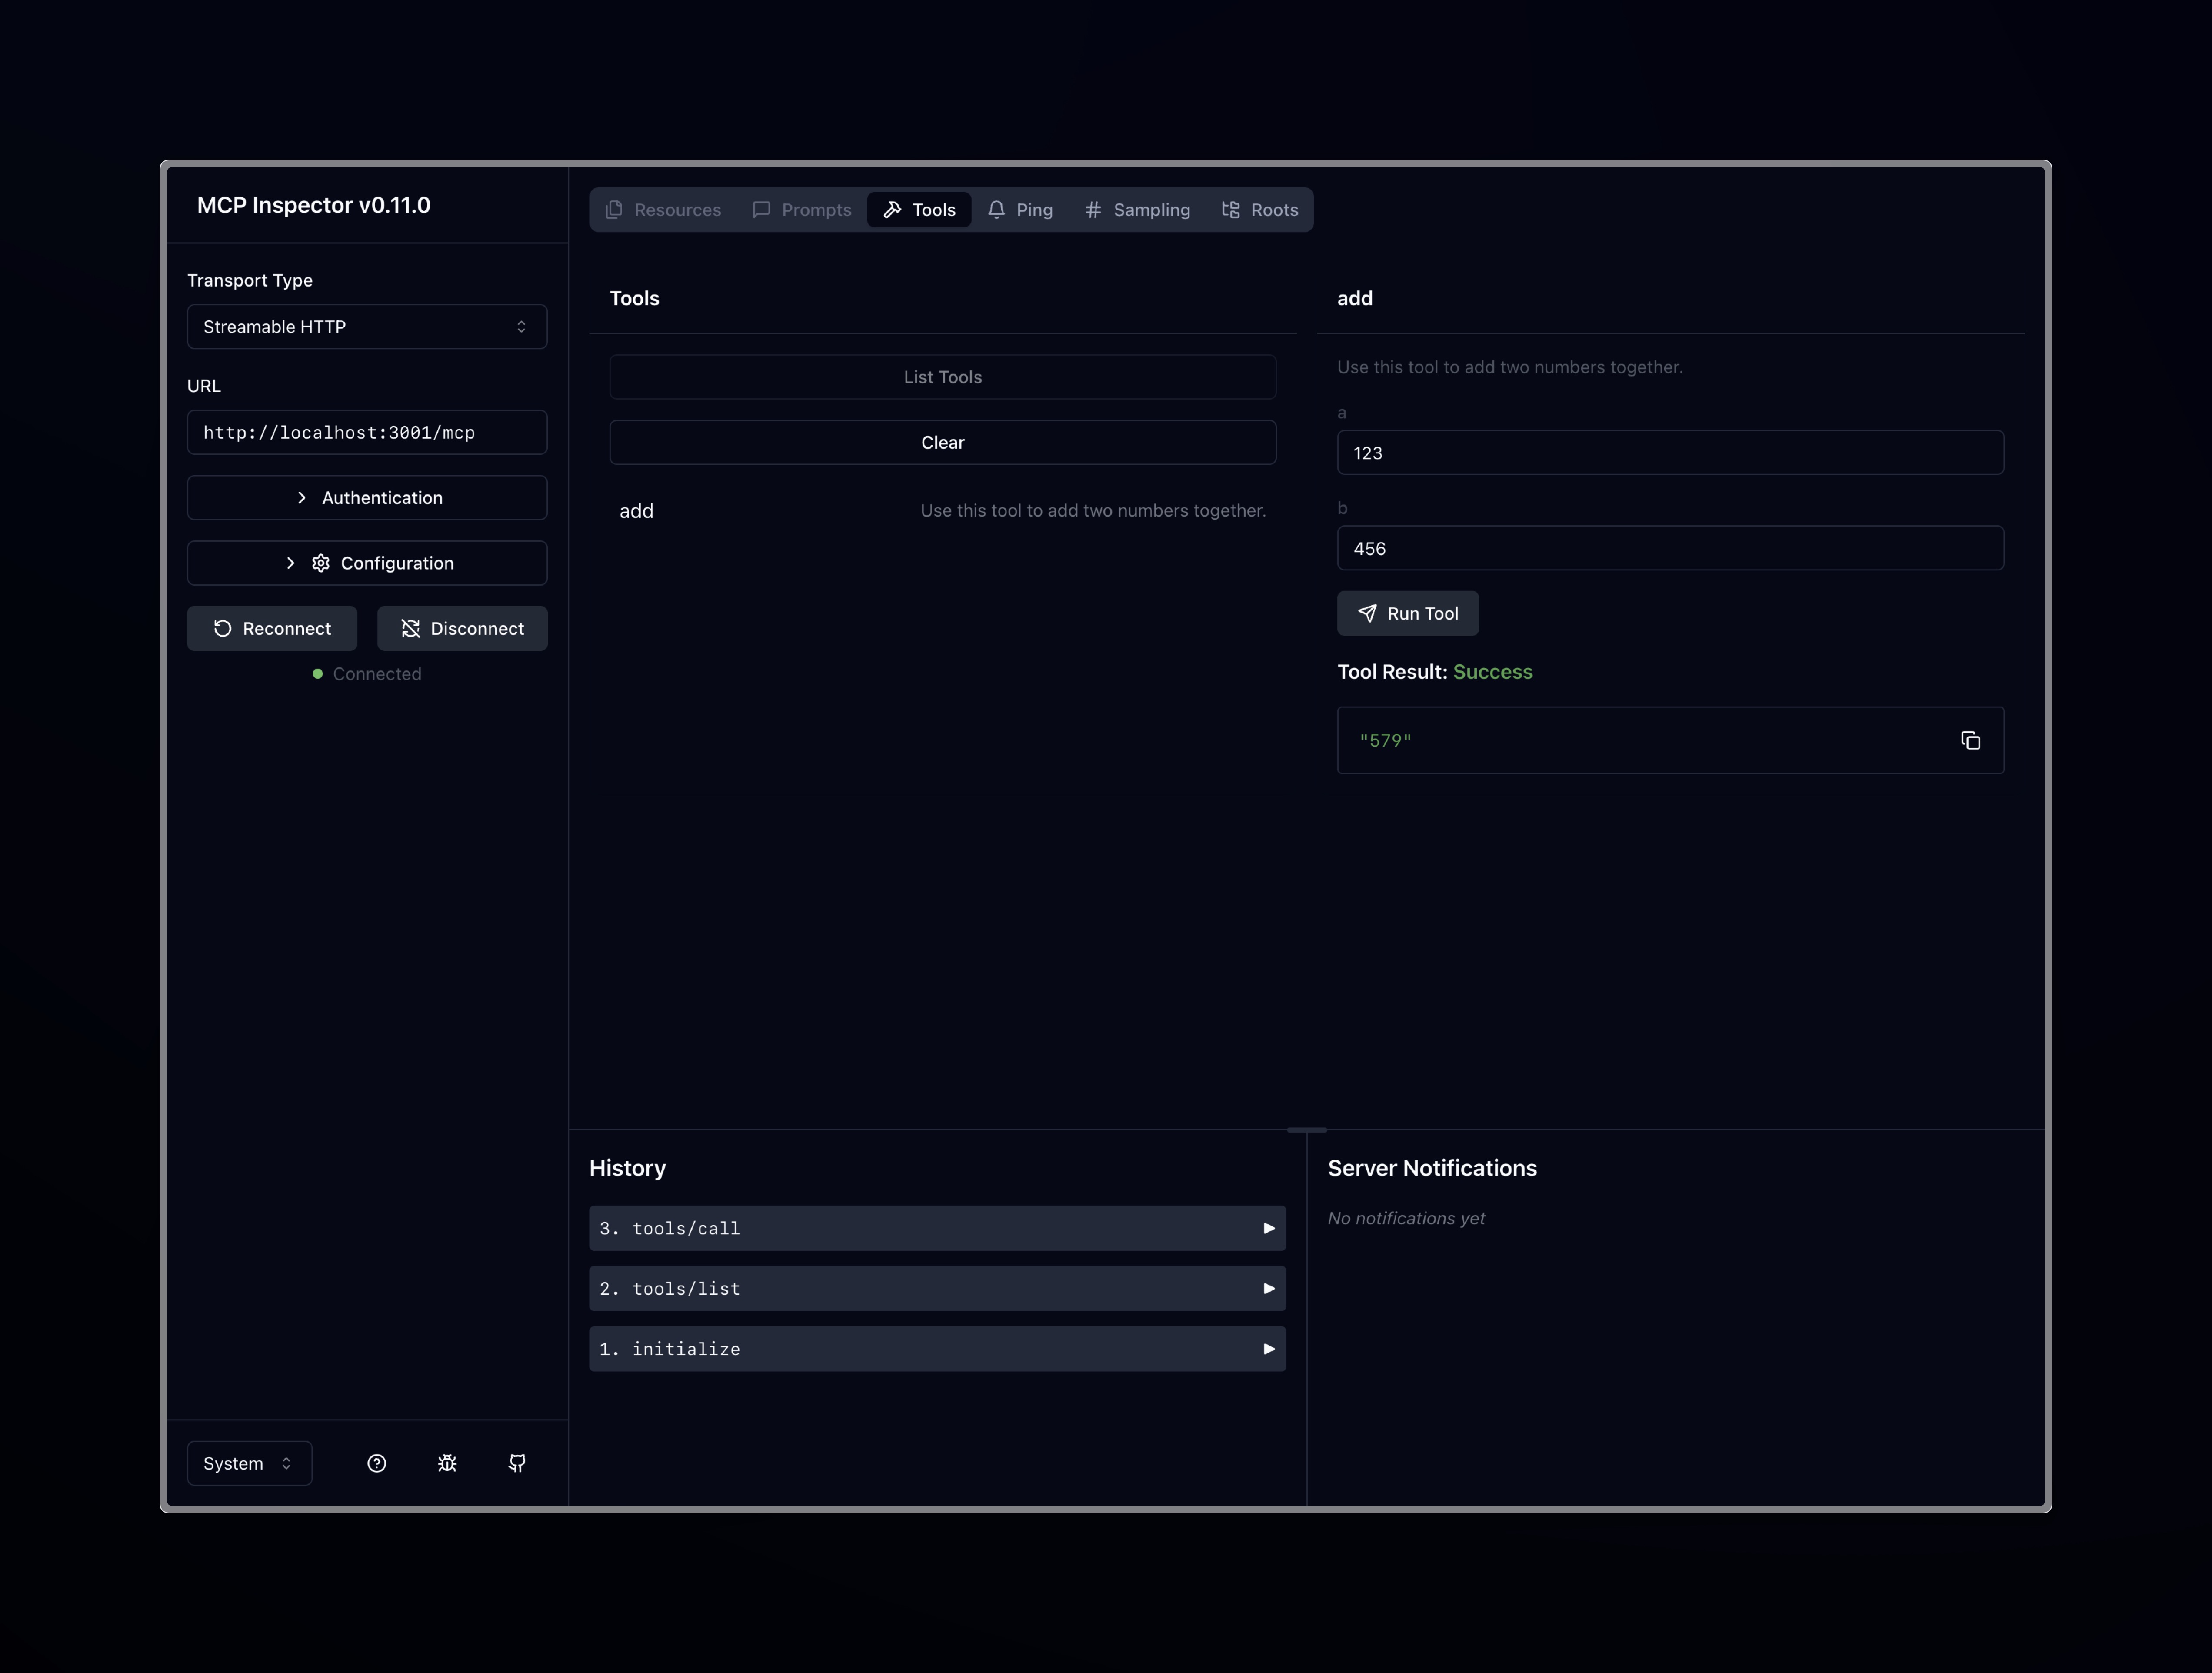Switch to the Resources tab
2212x1673 pixels.
pos(663,210)
